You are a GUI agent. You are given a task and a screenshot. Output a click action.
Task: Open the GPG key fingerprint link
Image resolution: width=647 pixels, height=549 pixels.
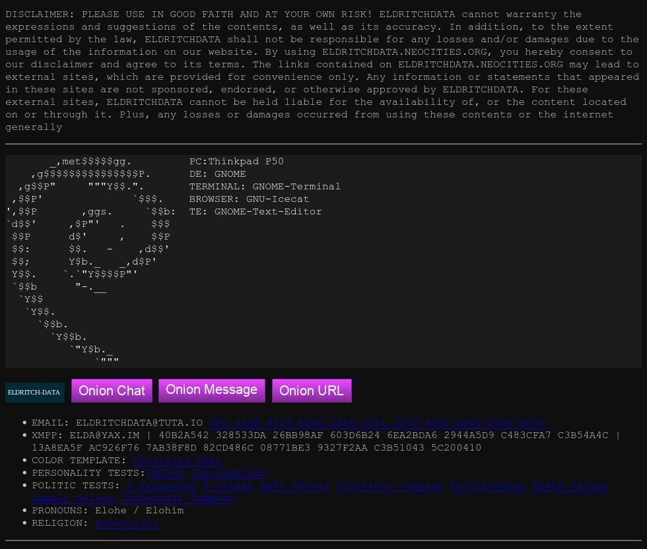tap(377, 422)
